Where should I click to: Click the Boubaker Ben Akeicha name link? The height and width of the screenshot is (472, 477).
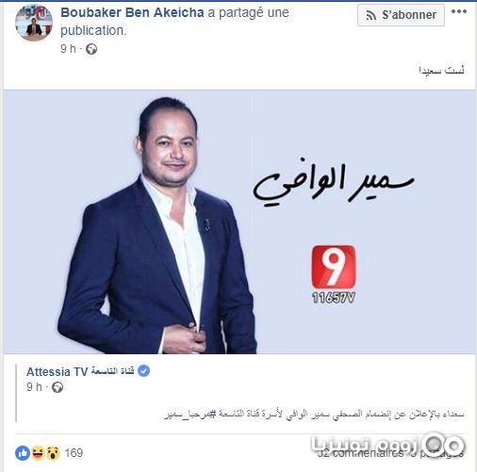coord(132,13)
